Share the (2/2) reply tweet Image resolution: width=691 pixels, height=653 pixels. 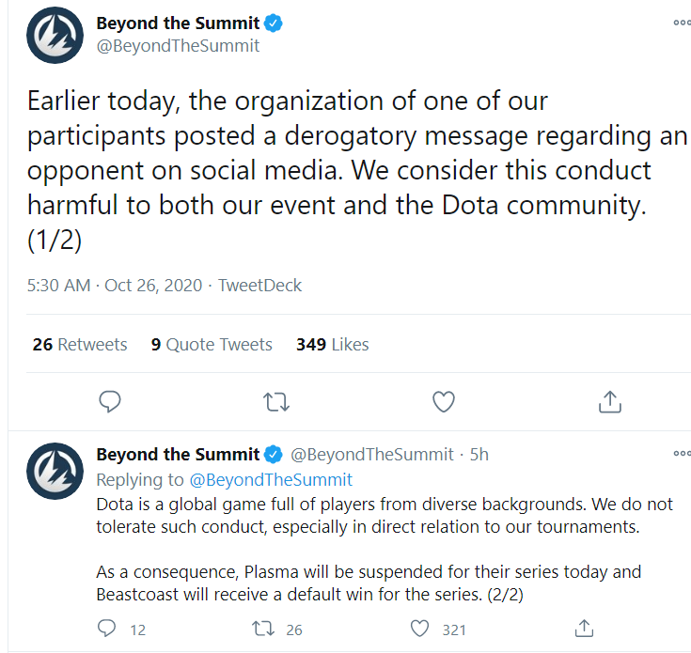click(x=584, y=629)
